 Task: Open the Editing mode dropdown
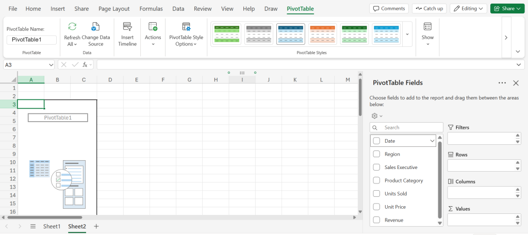pos(468,9)
